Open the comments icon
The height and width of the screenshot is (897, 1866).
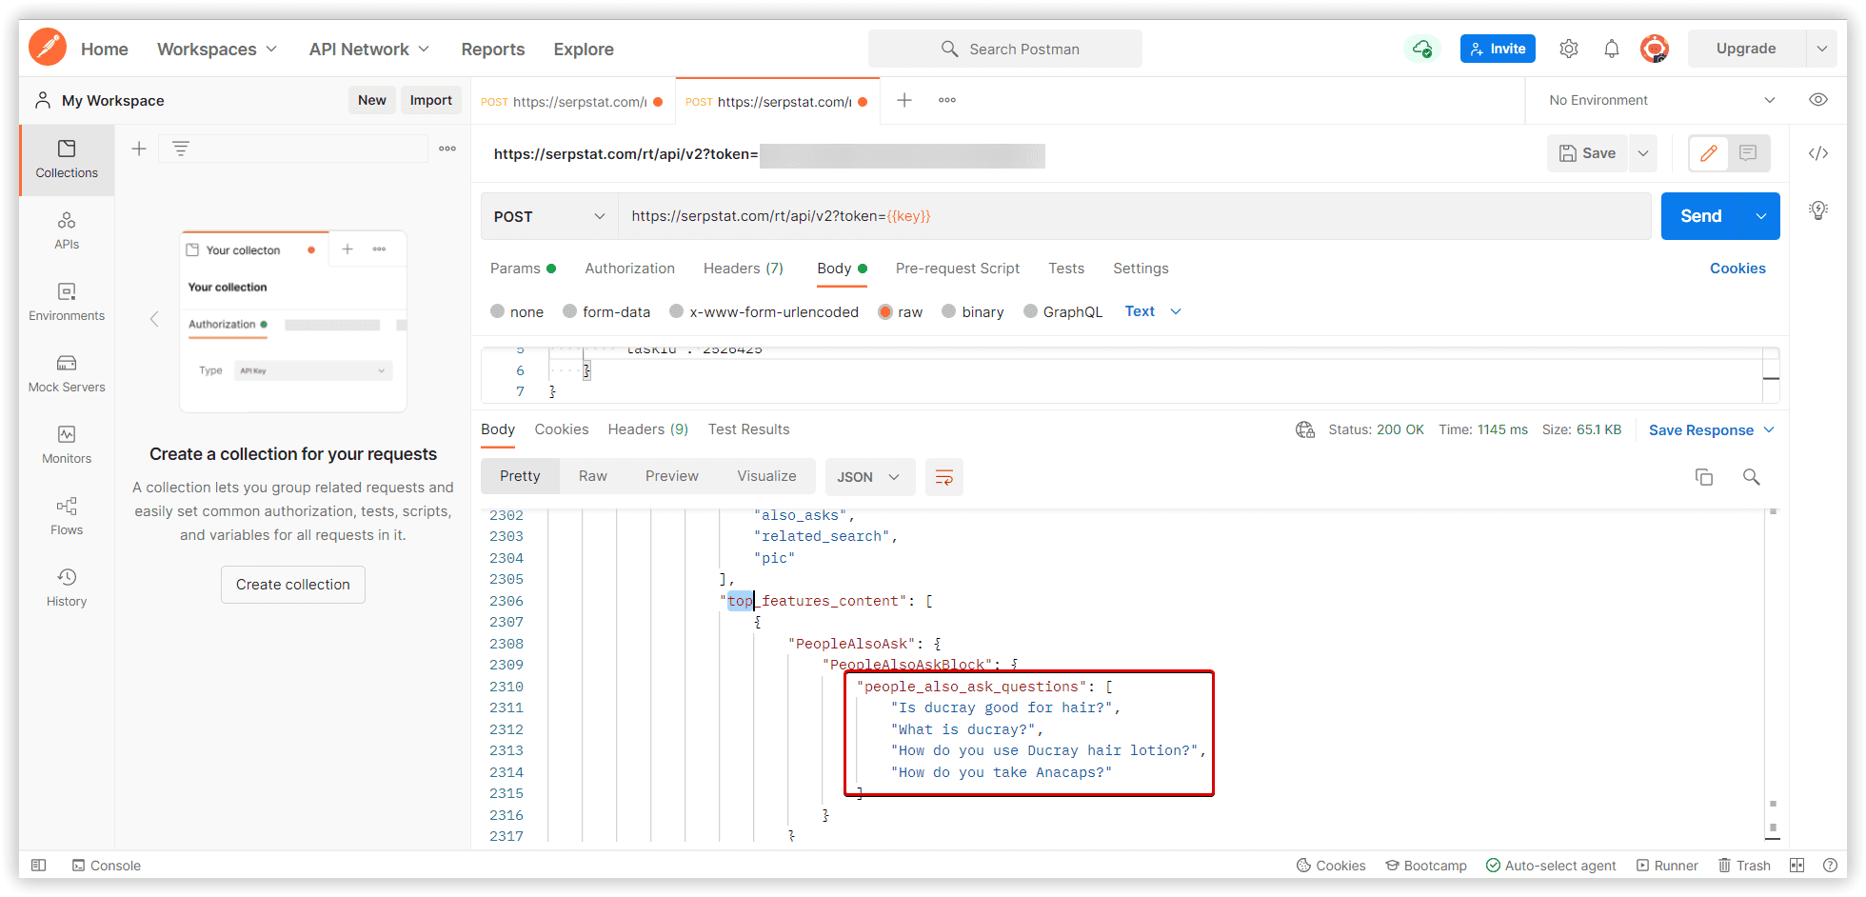click(x=1748, y=153)
